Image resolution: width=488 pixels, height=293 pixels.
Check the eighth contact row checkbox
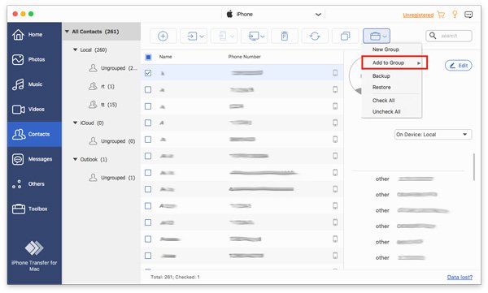[x=148, y=189]
